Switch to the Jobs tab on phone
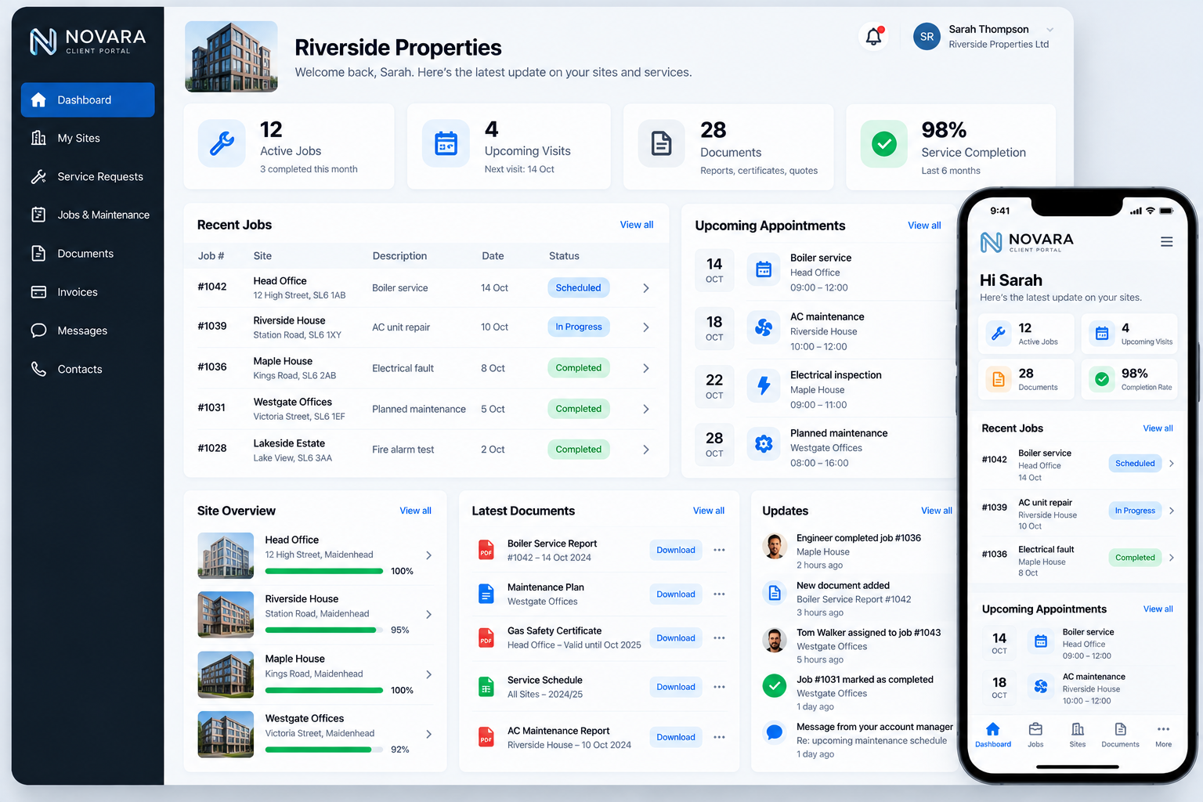Viewport: 1203px width, 802px height. pos(1035,735)
